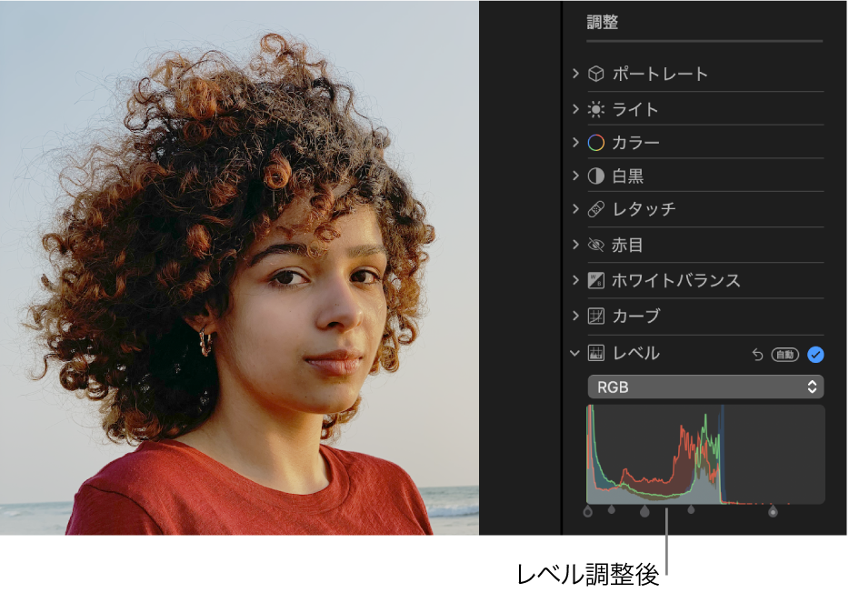
Task: Click the レベル histogram icon
Action: tap(595, 353)
